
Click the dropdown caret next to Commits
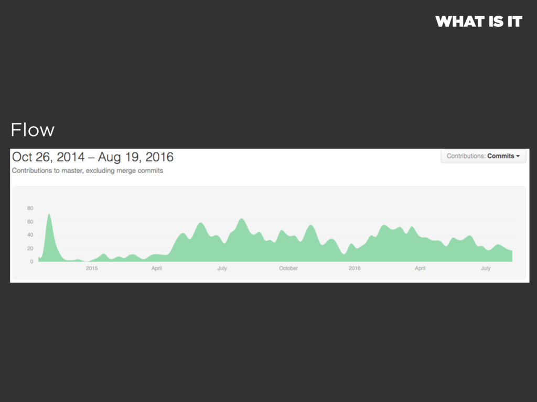click(x=518, y=156)
